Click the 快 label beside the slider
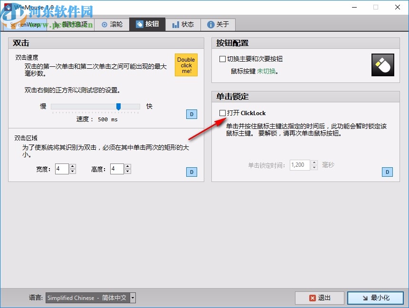Viewport: 409px width, 308px height. (x=149, y=106)
